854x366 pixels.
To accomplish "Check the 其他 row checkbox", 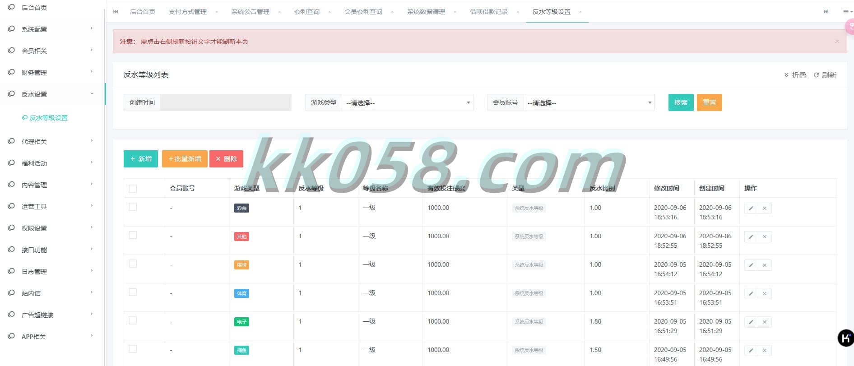I will [133, 235].
